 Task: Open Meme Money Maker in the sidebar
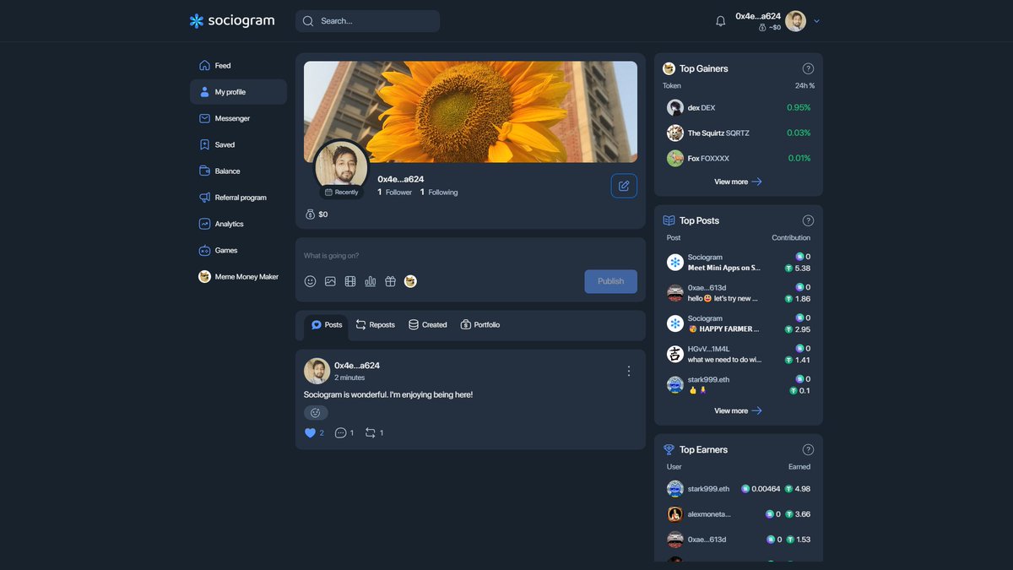pyautogui.click(x=238, y=276)
